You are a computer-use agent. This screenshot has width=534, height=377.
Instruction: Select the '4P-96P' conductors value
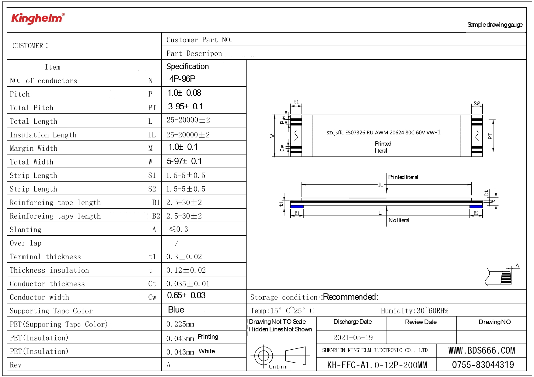coord(183,79)
